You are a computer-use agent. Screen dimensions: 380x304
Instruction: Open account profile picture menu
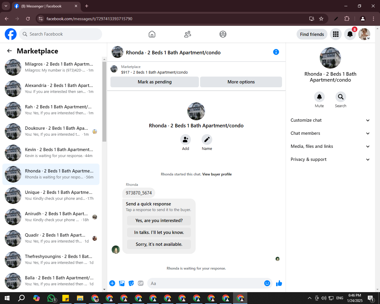[364, 34]
